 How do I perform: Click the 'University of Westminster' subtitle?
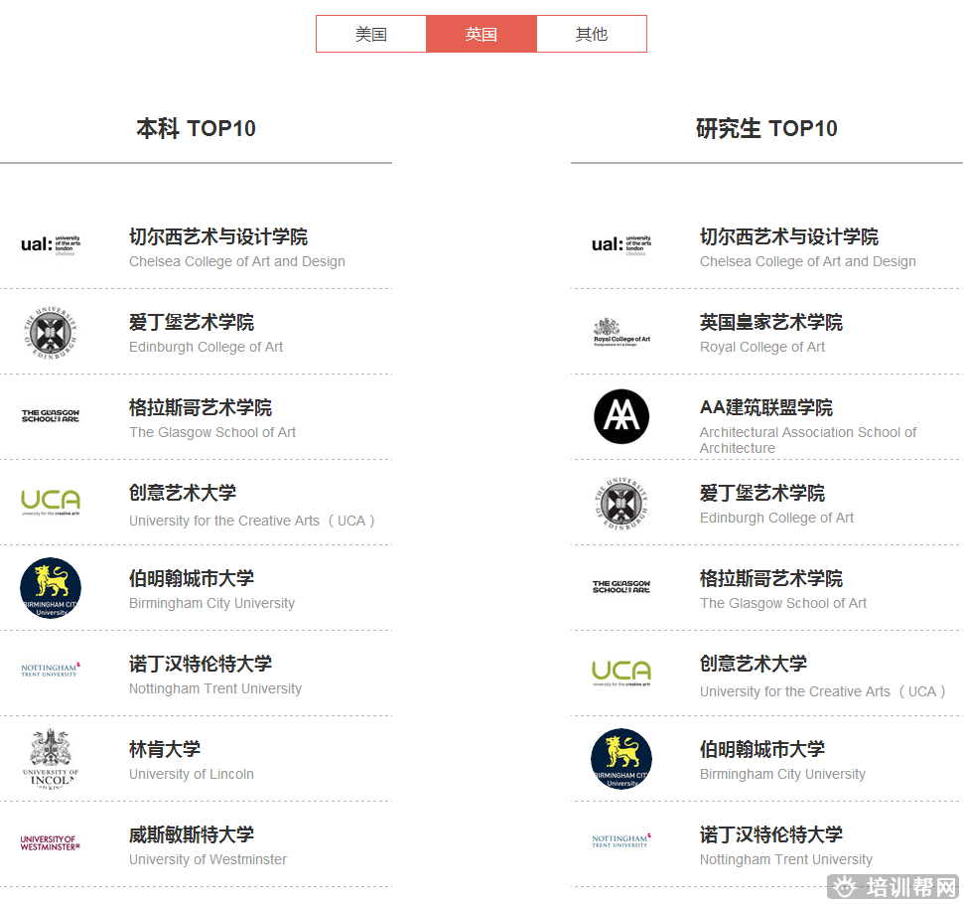click(207, 859)
